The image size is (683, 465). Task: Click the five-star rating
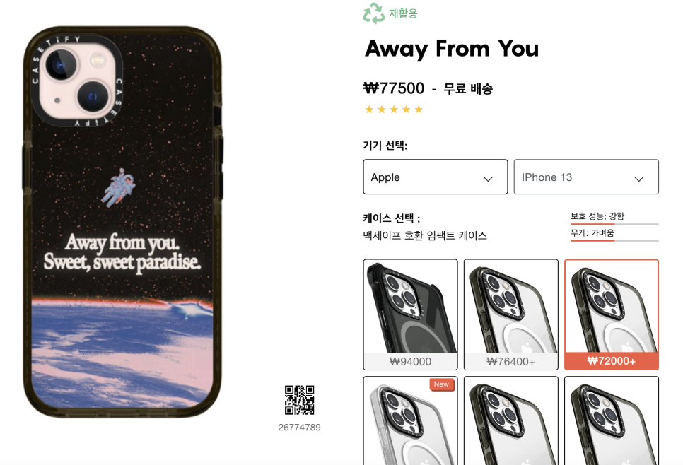pyautogui.click(x=394, y=110)
